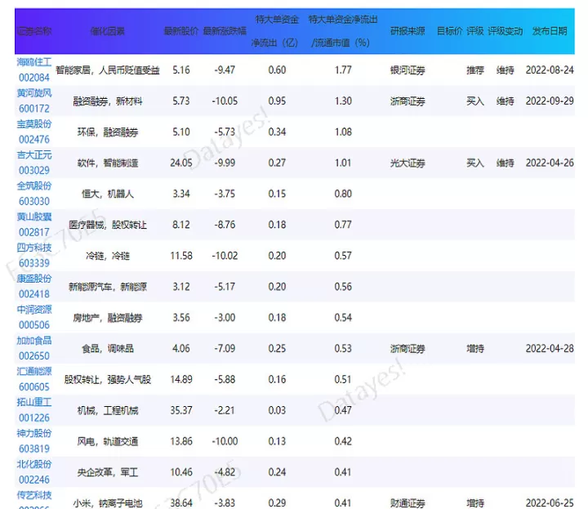The image size is (588, 509).
Task: Open stock link 神力股份 603819
Action: coord(34,441)
